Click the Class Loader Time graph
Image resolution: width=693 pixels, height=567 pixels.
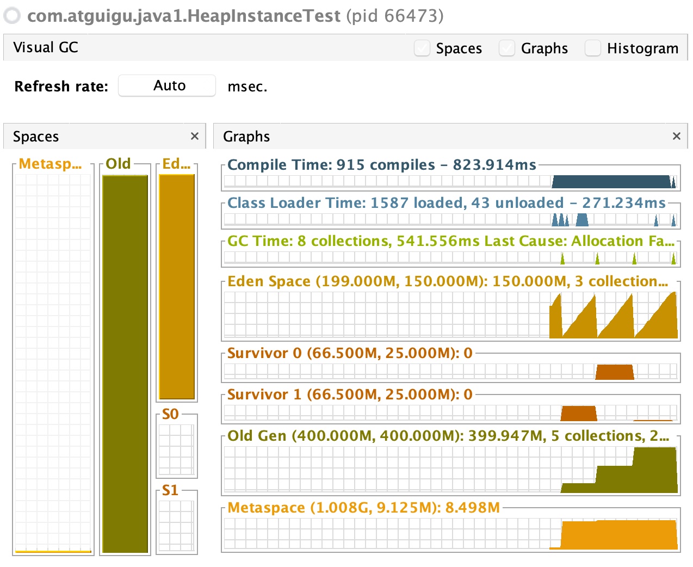click(x=450, y=219)
